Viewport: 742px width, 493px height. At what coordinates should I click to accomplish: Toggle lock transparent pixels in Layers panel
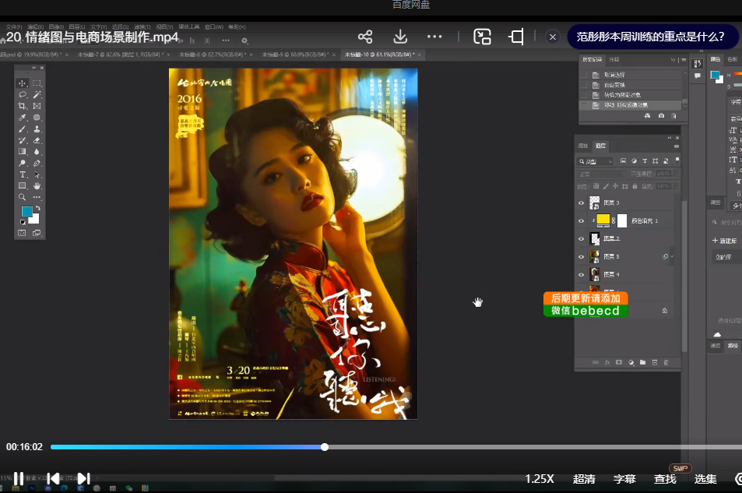point(596,186)
